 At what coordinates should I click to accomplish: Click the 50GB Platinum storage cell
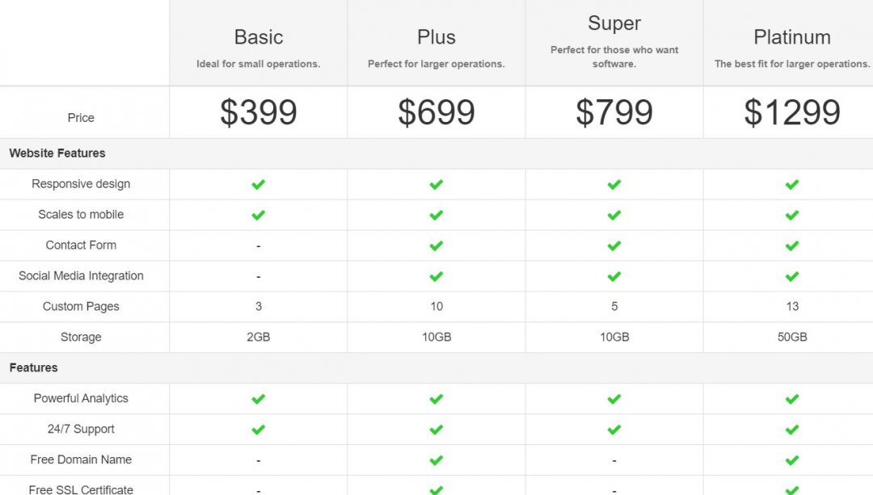(x=792, y=337)
